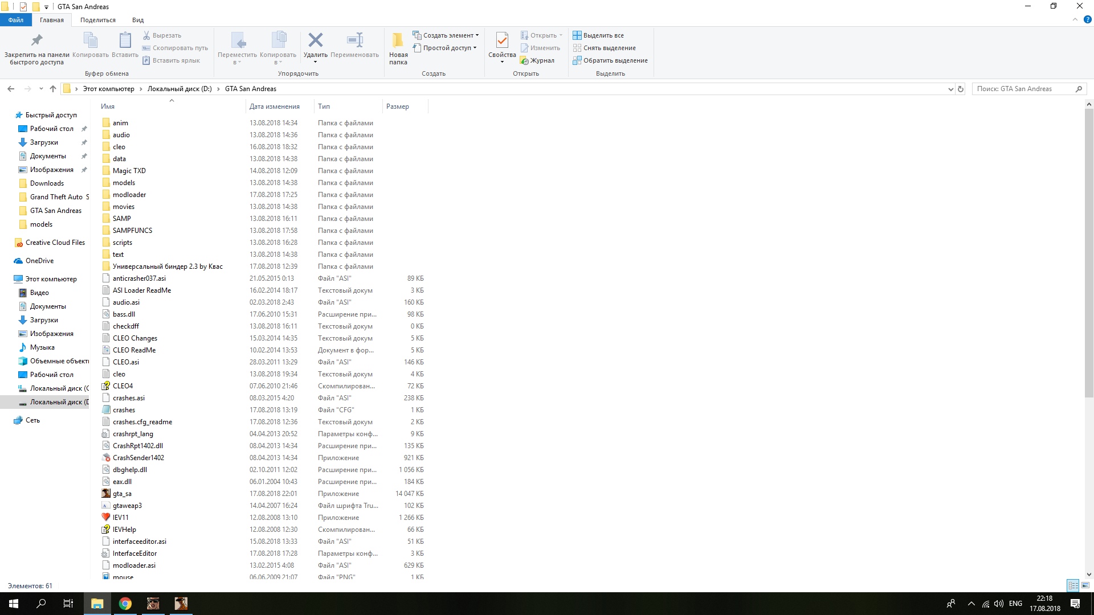Go back with the left arrow
Viewport: 1094px width, 615px height.
11,89
